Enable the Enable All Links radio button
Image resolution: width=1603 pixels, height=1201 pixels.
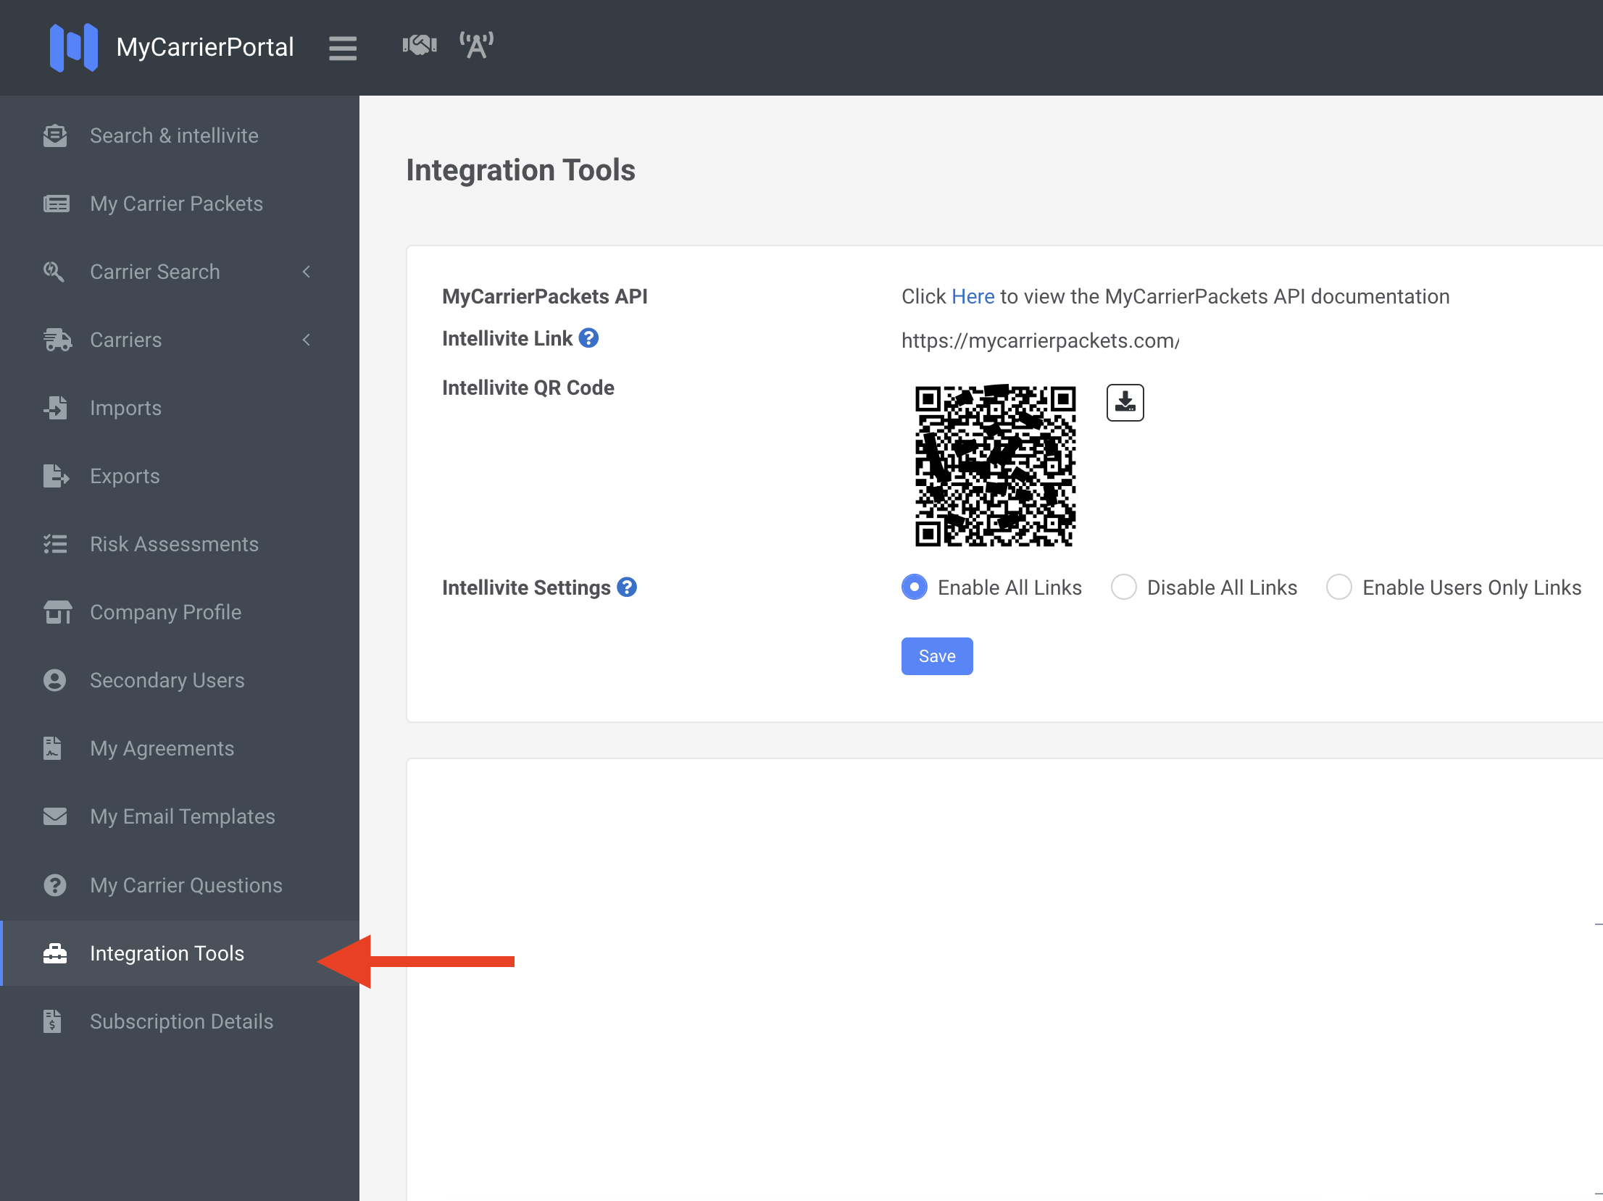pos(912,585)
